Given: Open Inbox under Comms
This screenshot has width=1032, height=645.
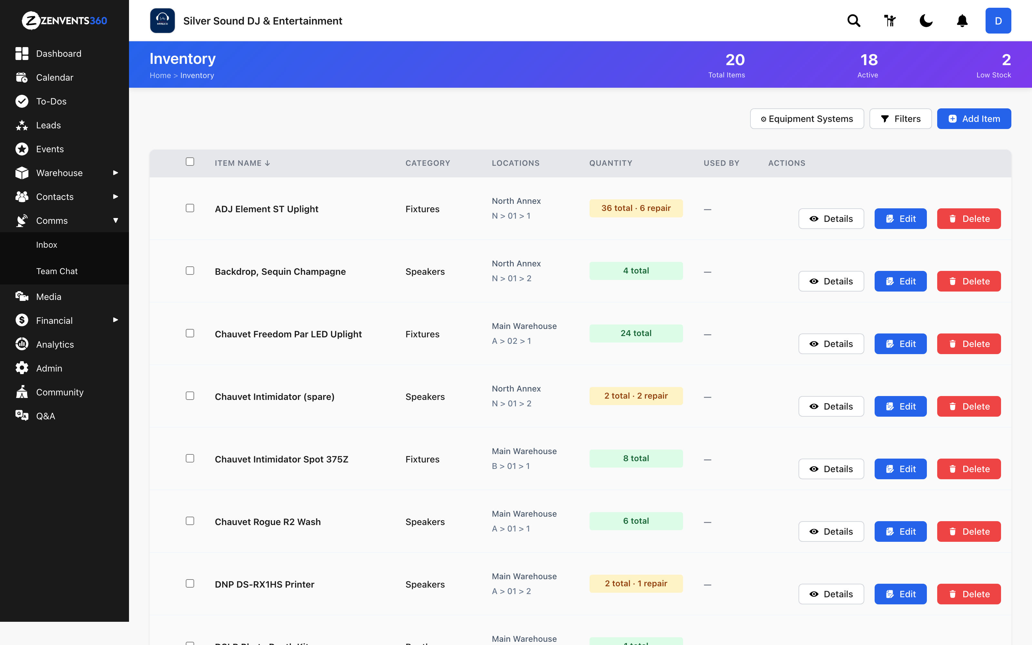Looking at the screenshot, I should pos(46,245).
